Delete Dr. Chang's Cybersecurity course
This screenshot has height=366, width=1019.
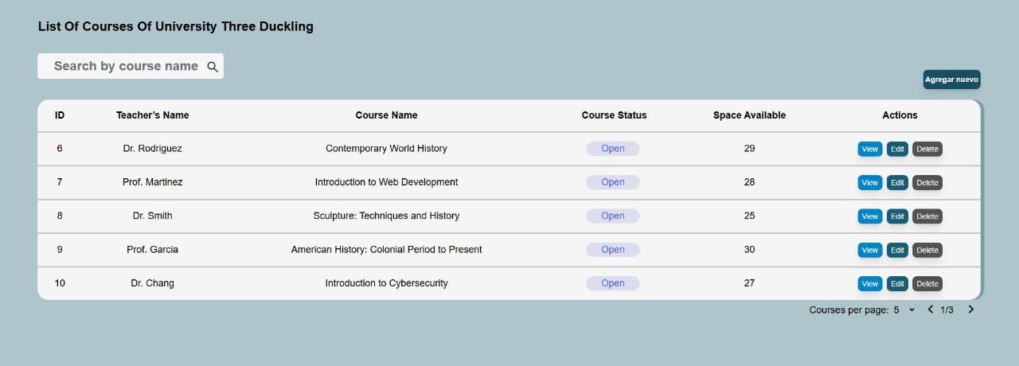pyautogui.click(x=927, y=284)
